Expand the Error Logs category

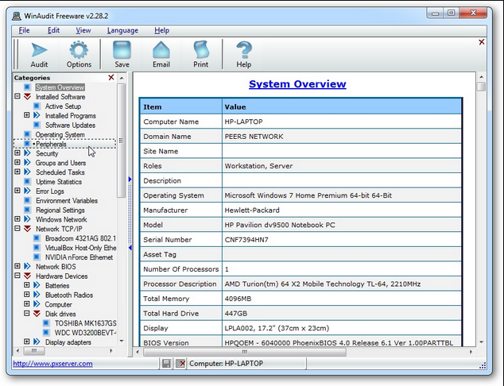(17, 191)
